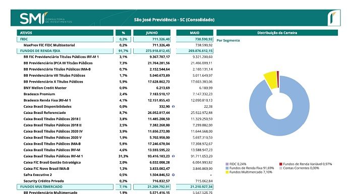Screen dimensions: 351x194
Task: Click the May value 91.711.053,20
Action: coord(202,156)
